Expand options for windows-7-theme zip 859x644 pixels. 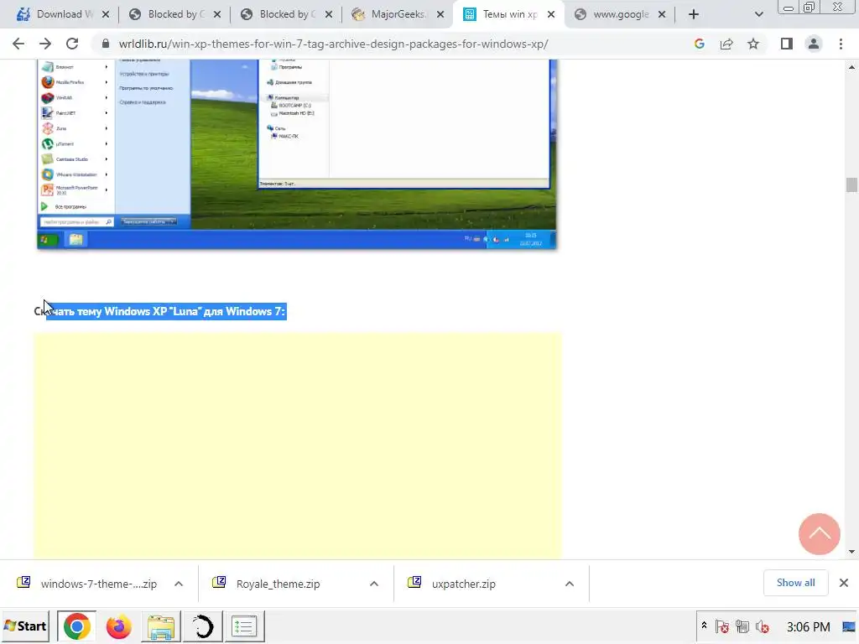coord(179,584)
